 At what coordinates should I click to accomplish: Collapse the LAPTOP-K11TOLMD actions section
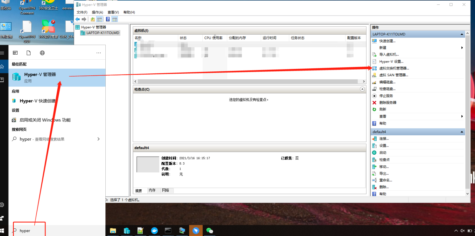click(462, 34)
